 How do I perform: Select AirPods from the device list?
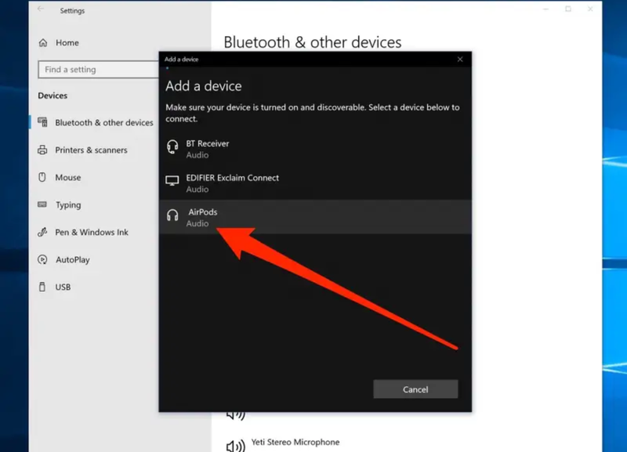(315, 217)
